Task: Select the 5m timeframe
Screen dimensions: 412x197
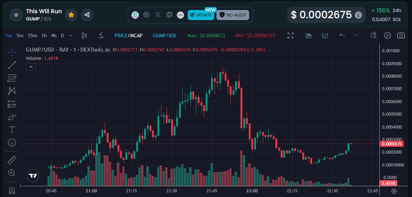Action: click(x=20, y=35)
